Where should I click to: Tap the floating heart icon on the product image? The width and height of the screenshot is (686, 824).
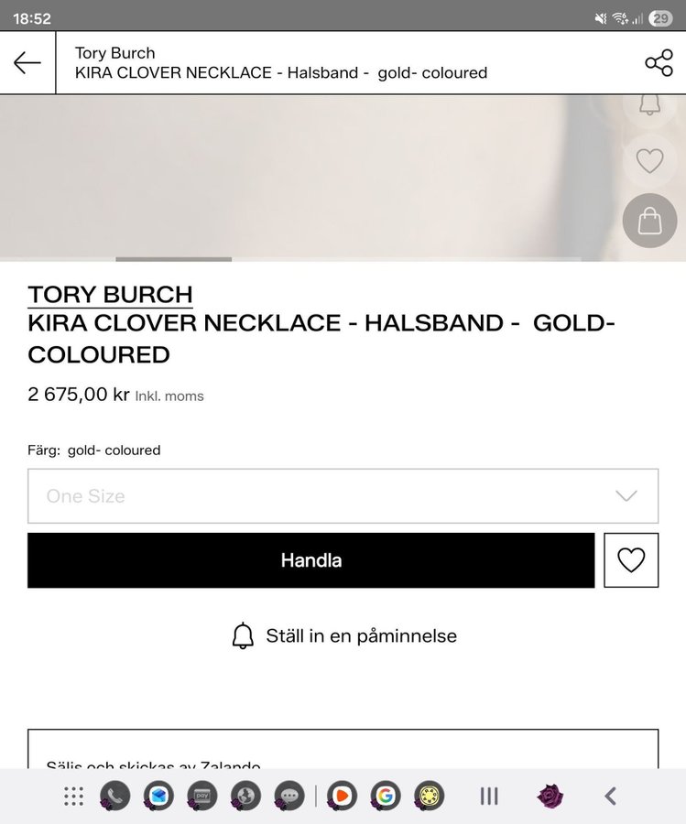coord(649,162)
